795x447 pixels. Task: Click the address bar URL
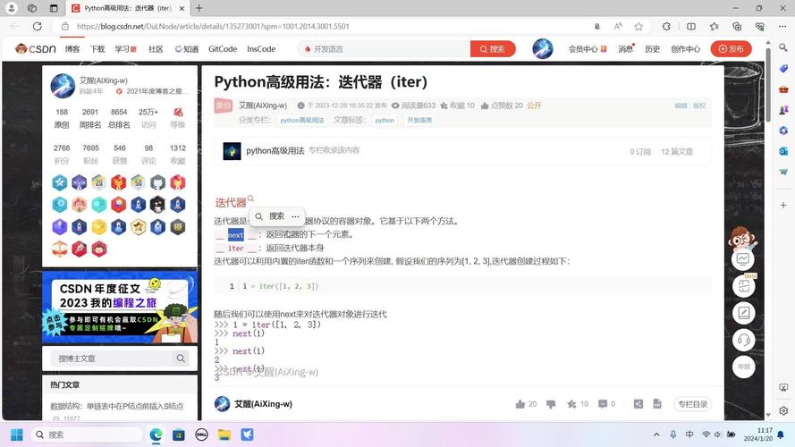[x=213, y=26]
